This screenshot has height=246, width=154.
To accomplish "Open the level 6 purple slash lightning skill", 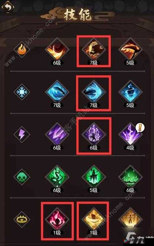I will (57, 134).
